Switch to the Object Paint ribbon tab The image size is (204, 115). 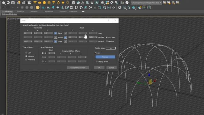[48, 11]
